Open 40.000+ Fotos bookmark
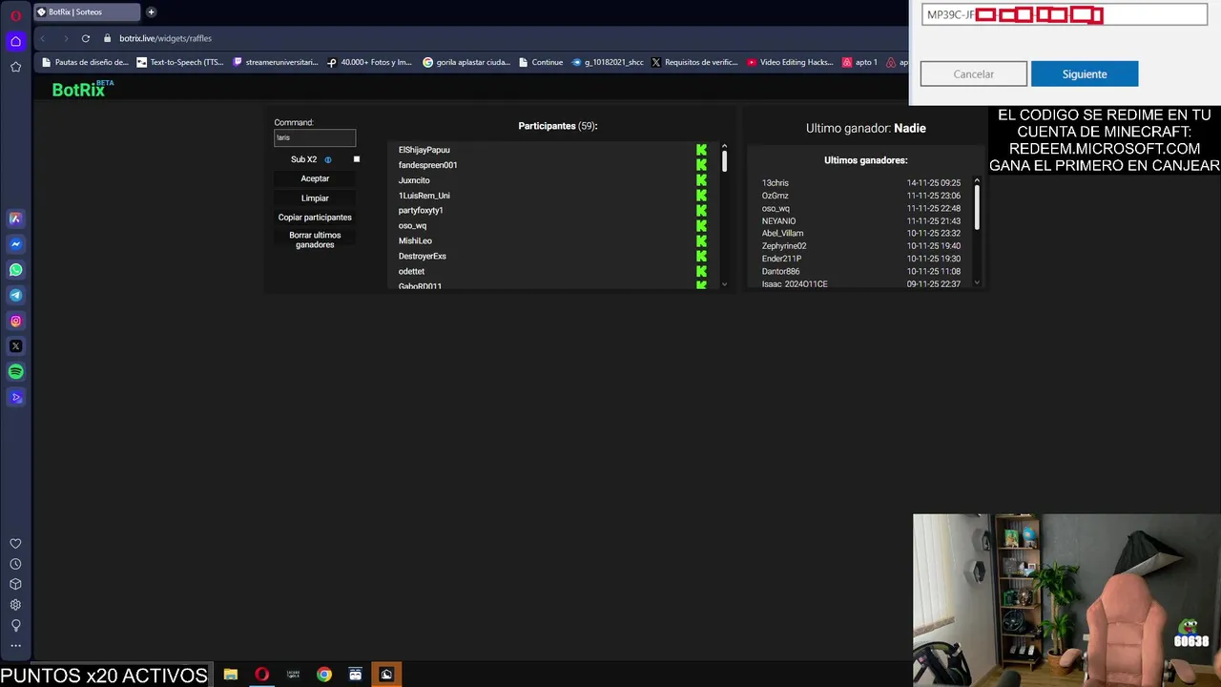The image size is (1221, 687). [x=370, y=62]
